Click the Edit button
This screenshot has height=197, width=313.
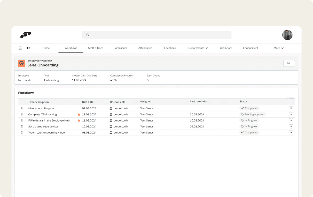pyautogui.click(x=289, y=63)
